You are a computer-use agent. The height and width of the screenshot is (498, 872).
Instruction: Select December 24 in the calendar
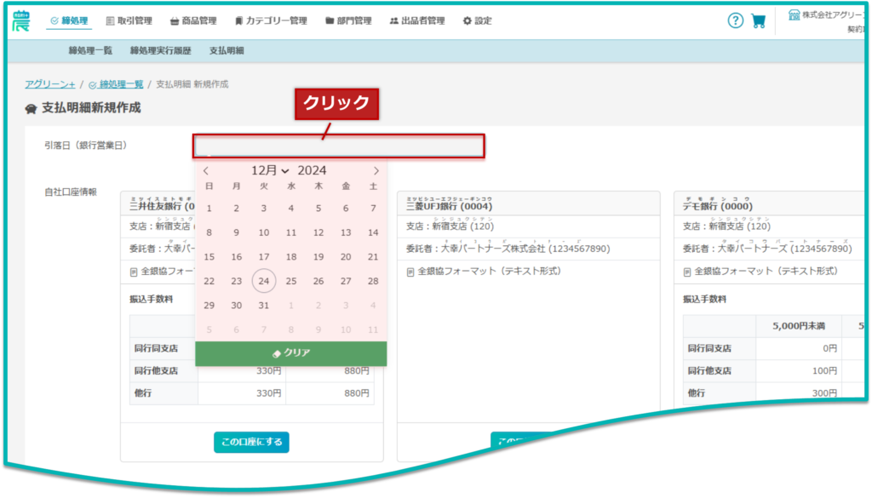(264, 281)
